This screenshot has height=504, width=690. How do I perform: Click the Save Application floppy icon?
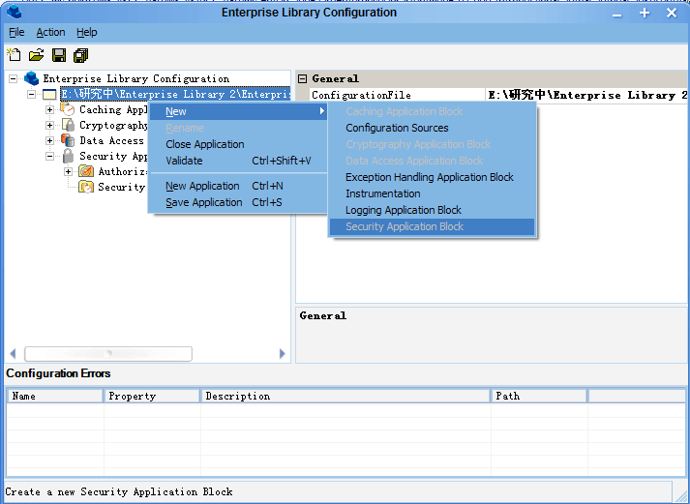(x=59, y=55)
